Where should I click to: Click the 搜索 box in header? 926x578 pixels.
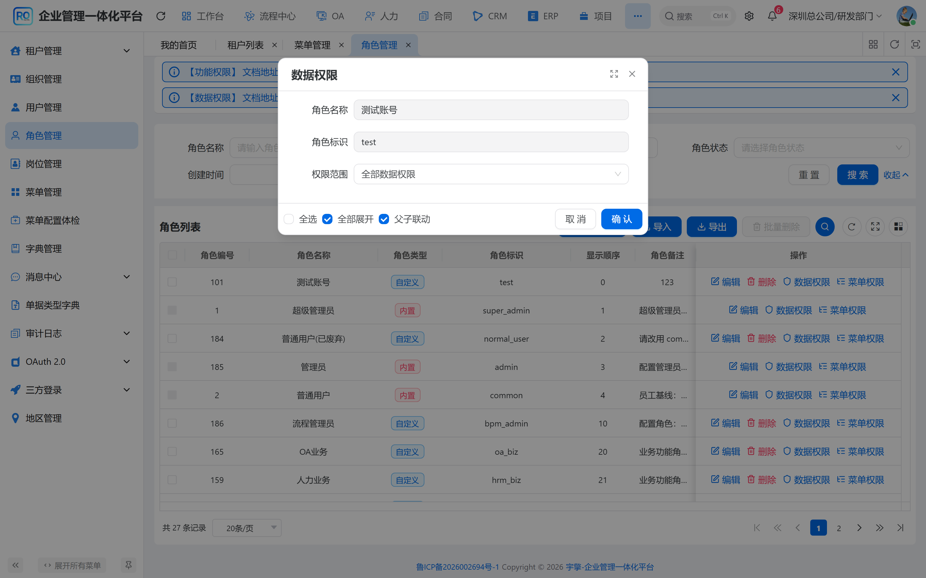[697, 16]
